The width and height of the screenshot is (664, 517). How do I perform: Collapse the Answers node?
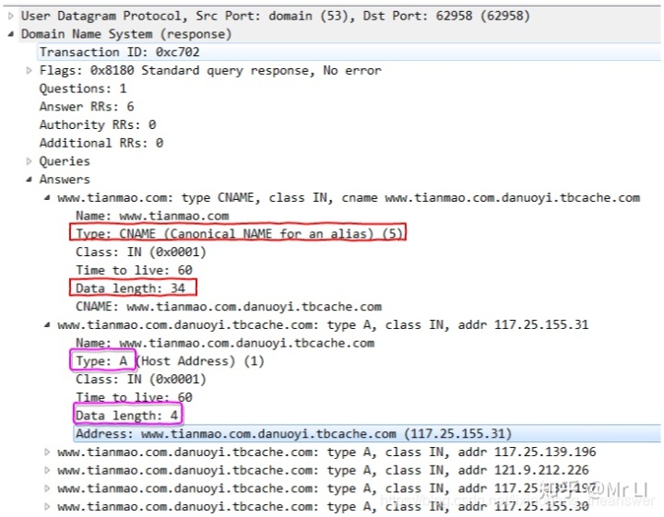[x=29, y=180]
